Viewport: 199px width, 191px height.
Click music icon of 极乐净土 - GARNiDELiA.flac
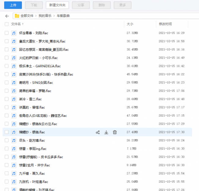pos(14,66)
